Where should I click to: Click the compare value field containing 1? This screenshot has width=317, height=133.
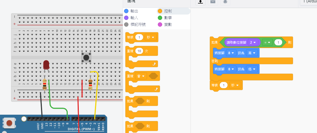click(278, 42)
